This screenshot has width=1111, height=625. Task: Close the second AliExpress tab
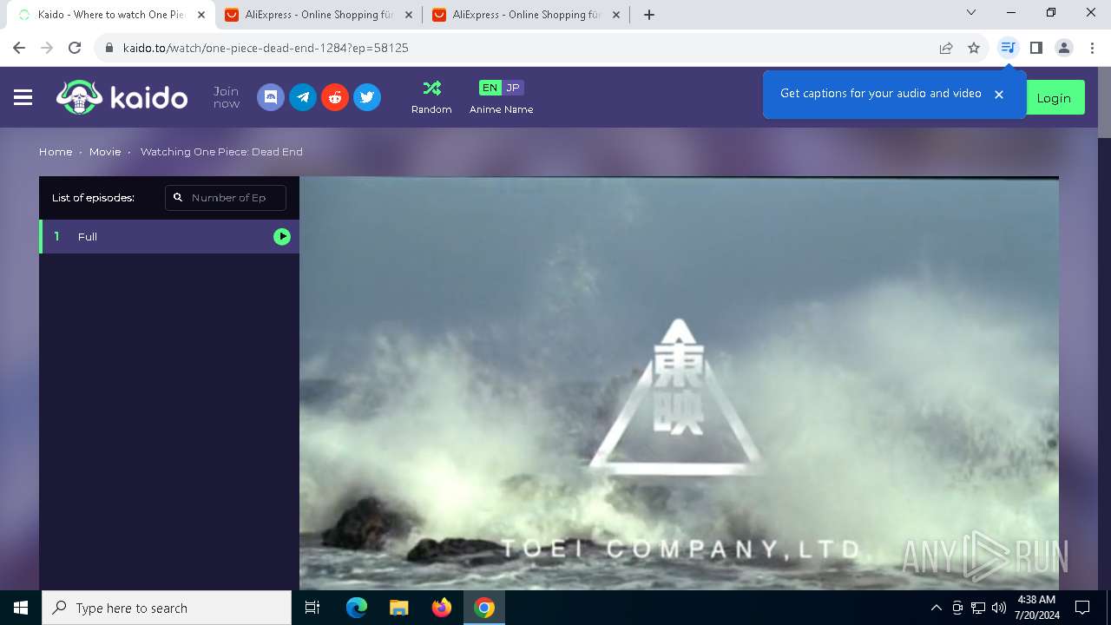pyautogui.click(x=616, y=15)
